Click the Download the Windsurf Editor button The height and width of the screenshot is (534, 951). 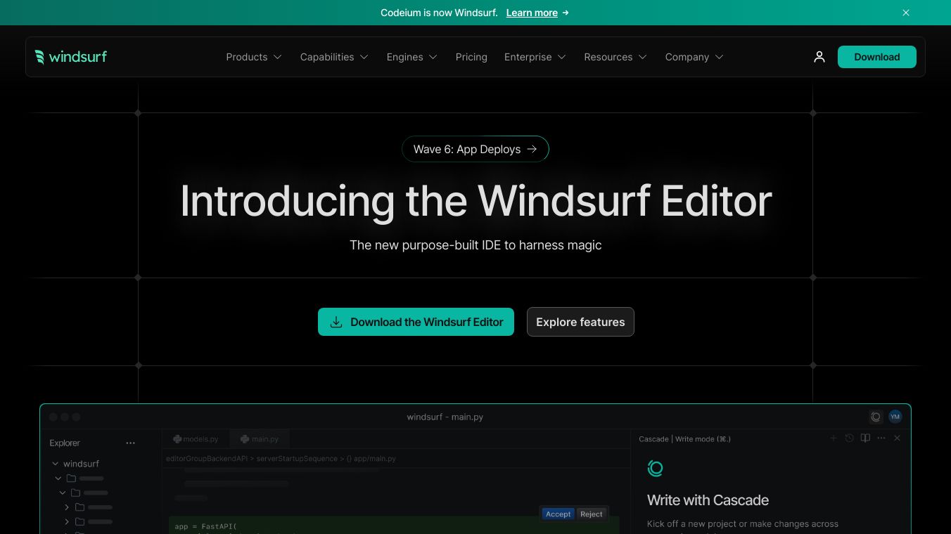pyautogui.click(x=416, y=322)
